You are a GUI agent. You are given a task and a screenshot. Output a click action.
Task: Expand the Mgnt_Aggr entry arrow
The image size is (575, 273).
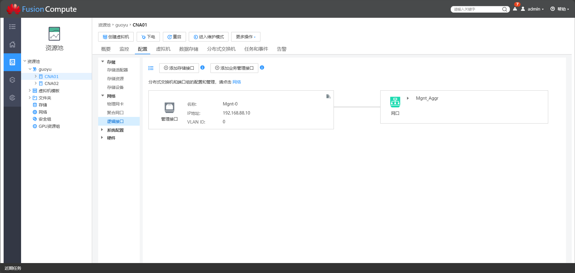(408, 98)
